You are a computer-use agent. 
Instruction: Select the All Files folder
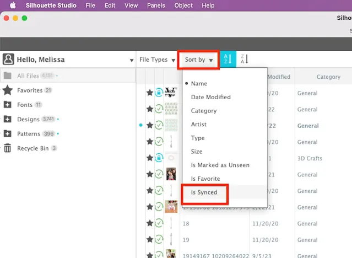tap(68, 76)
